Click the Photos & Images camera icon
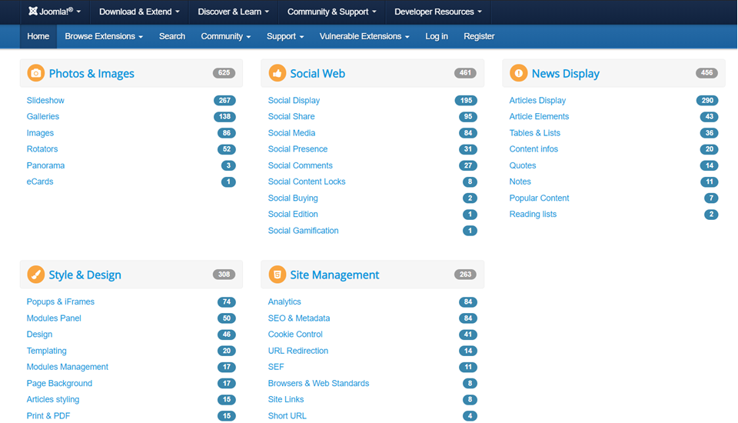The image size is (738, 423). (36, 73)
